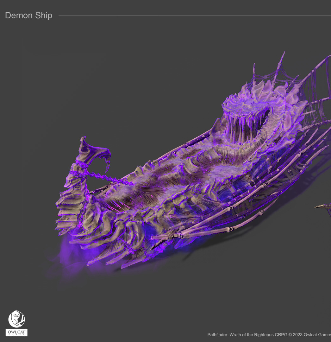Screen dimensions: 331x342
Task: Click the boxed OWLCAT GAMES wordmark
Action: [x=16, y=332]
